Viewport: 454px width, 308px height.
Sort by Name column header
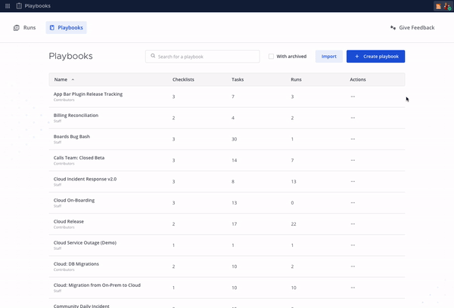[x=64, y=79]
